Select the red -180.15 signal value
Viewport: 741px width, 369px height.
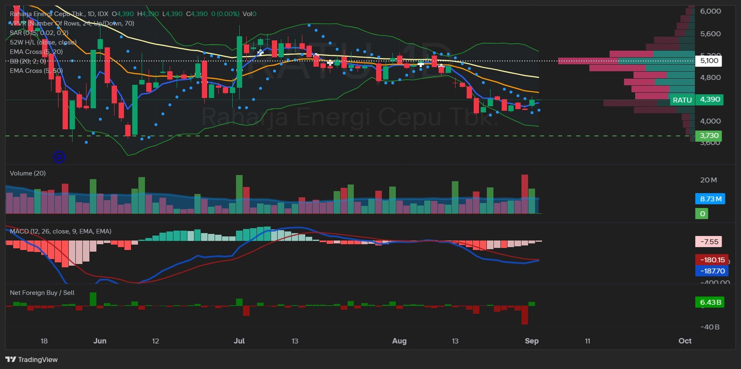tap(712, 260)
